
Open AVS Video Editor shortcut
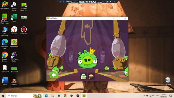coord(14,57)
